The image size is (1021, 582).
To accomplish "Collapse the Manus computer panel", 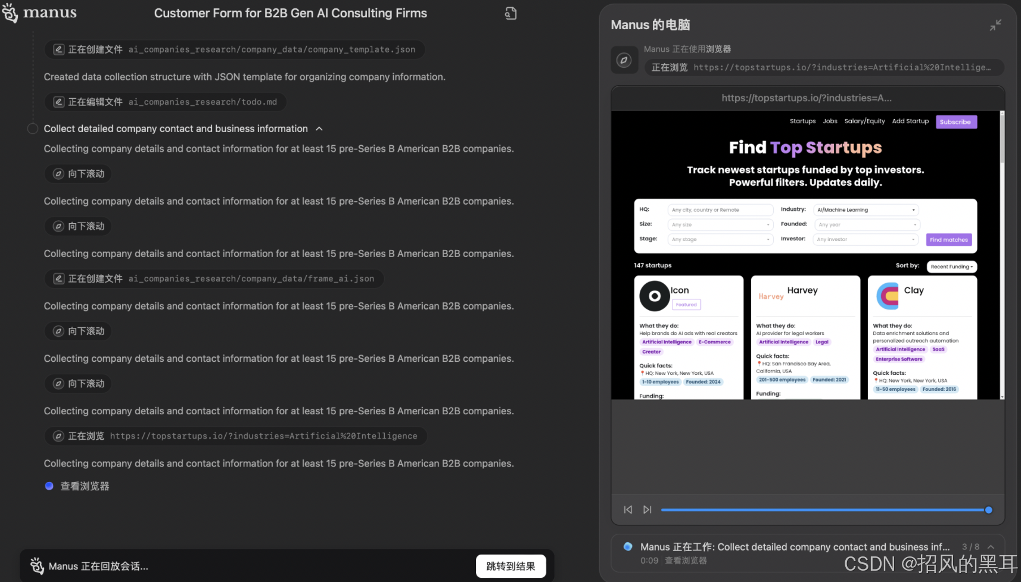I will (995, 25).
